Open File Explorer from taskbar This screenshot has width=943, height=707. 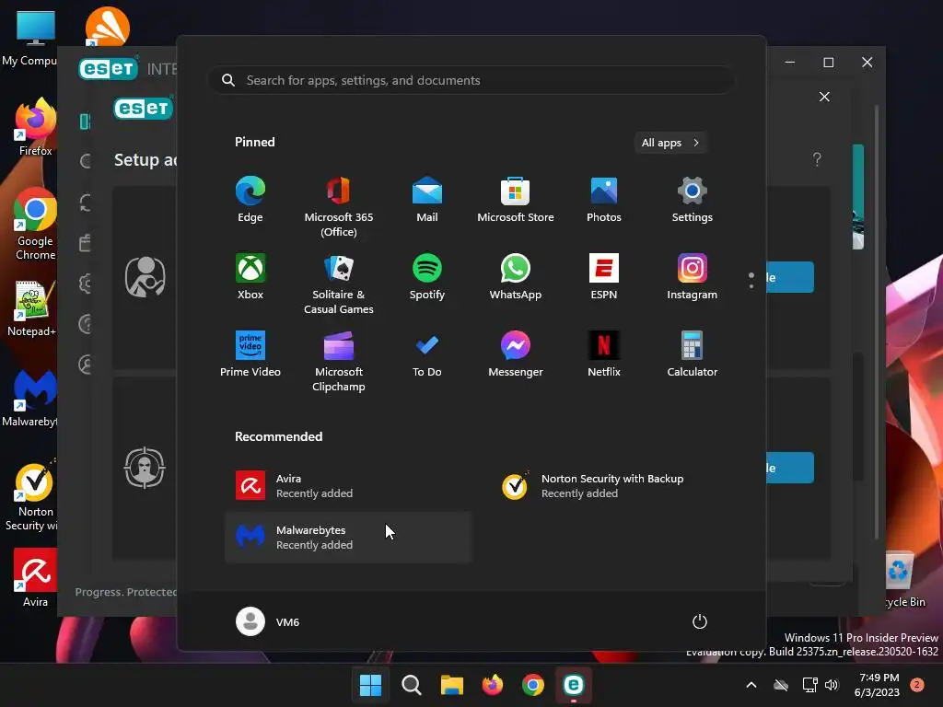tap(451, 685)
